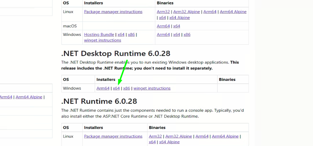Click bold text "you don't need to install it separately"
313x146 pixels.
click(x=173, y=69)
